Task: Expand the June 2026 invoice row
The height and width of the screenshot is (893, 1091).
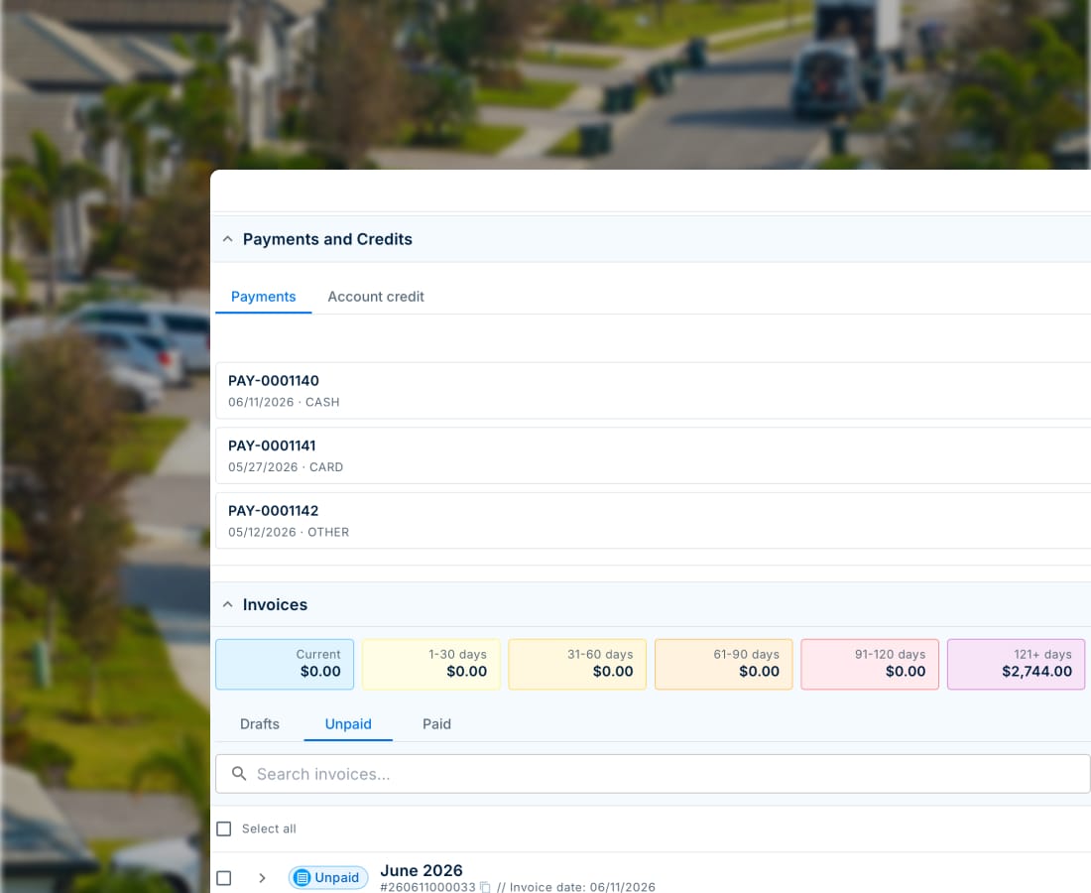Action: (262, 878)
